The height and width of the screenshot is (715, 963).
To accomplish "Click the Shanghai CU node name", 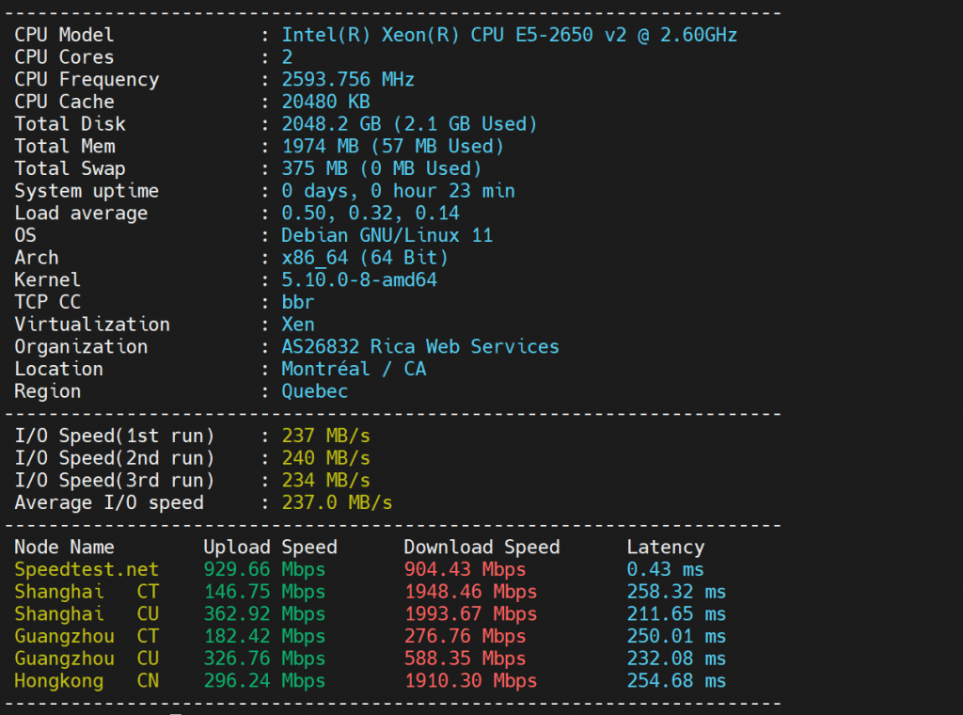I will [87, 613].
